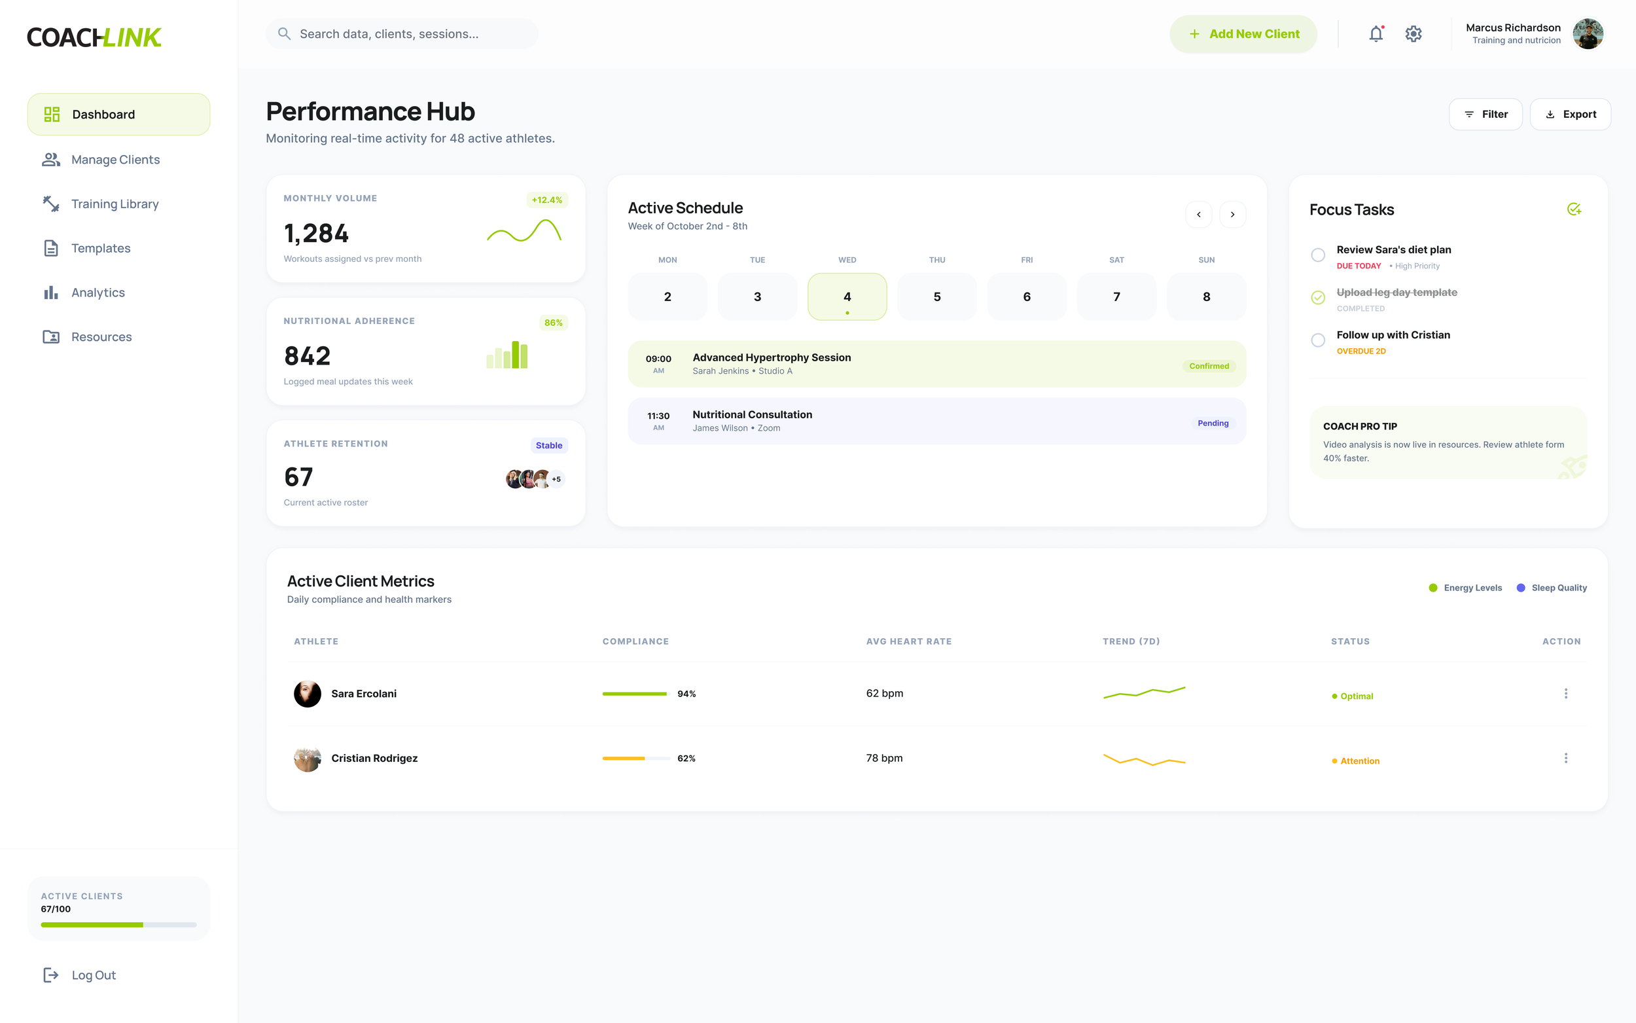
Task: Open Manage Clients in sidebar
Action: coord(115,160)
